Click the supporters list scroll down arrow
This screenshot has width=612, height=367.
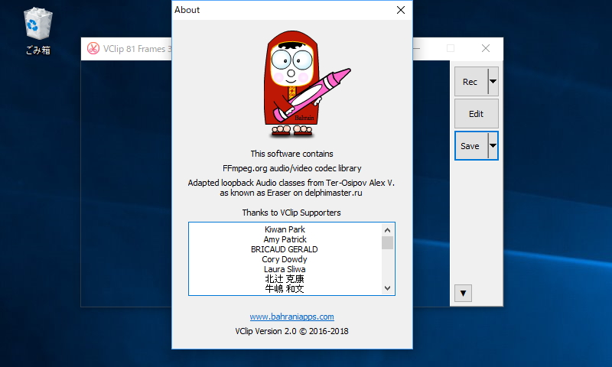click(x=387, y=288)
